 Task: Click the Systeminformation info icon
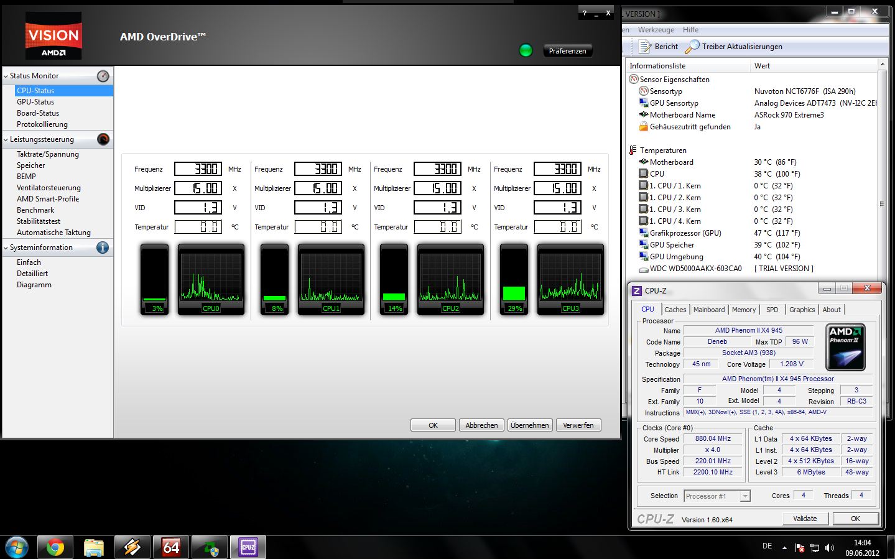[x=103, y=247]
